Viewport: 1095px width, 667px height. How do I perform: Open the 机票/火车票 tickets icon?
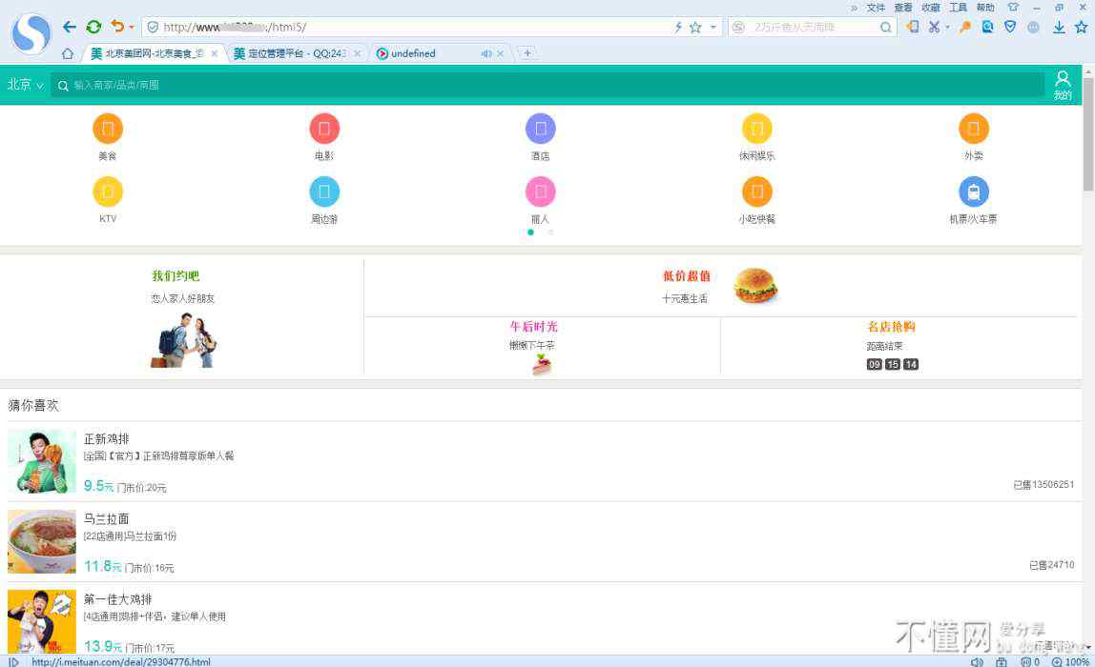coord(973,192)
